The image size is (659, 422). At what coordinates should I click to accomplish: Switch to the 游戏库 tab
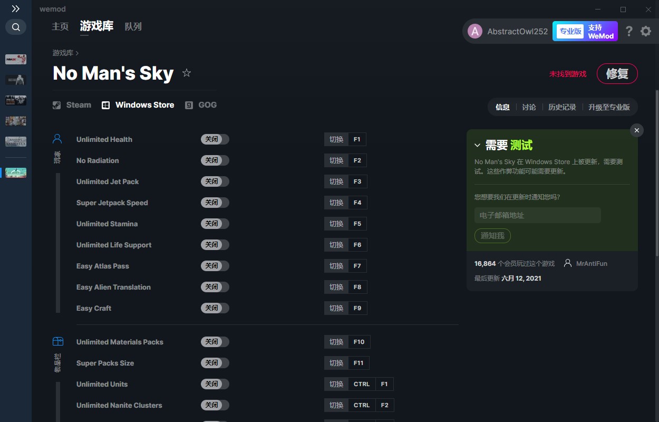96,26
